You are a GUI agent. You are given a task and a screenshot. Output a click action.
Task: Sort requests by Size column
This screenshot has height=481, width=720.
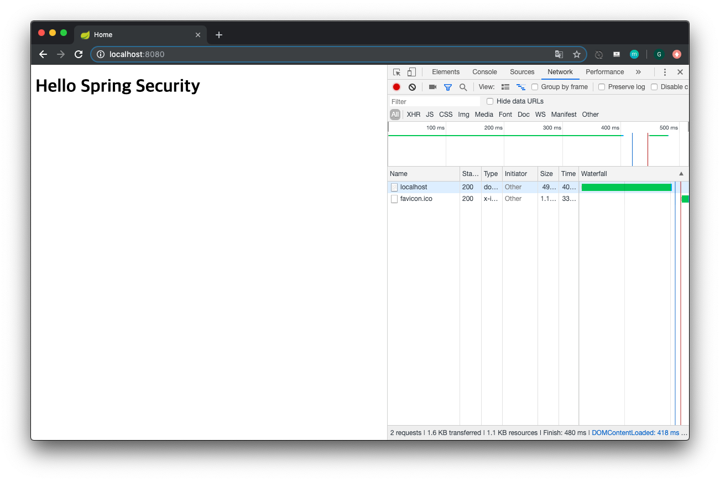[548, 174]
